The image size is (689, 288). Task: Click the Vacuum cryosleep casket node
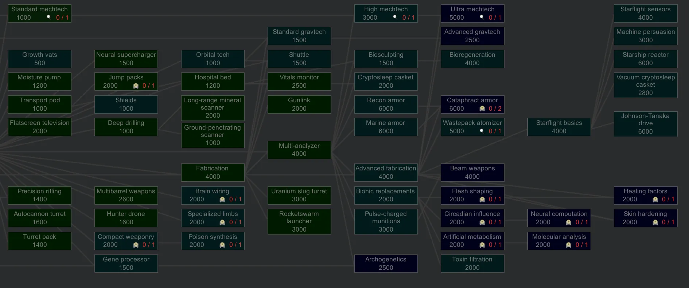click(x=645, y=85)
